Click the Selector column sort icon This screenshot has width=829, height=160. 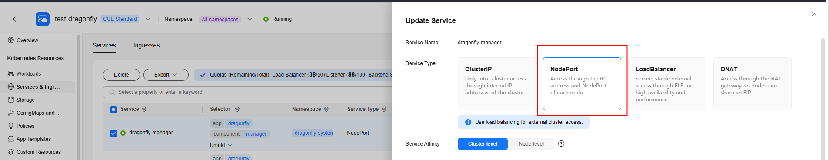[237, 109]
